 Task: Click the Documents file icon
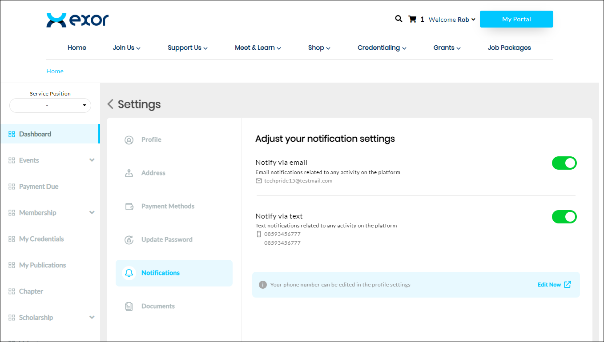[x=129, y=306]
